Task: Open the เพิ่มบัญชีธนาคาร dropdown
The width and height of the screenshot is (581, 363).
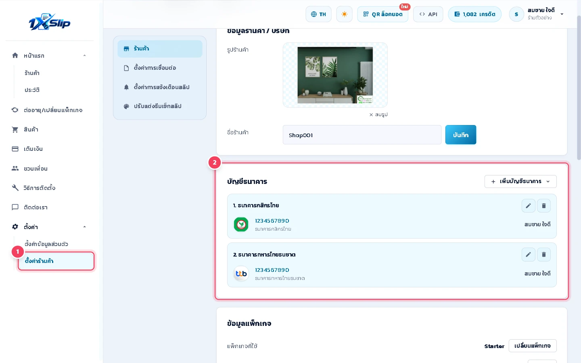Action: tap(520, 181)
